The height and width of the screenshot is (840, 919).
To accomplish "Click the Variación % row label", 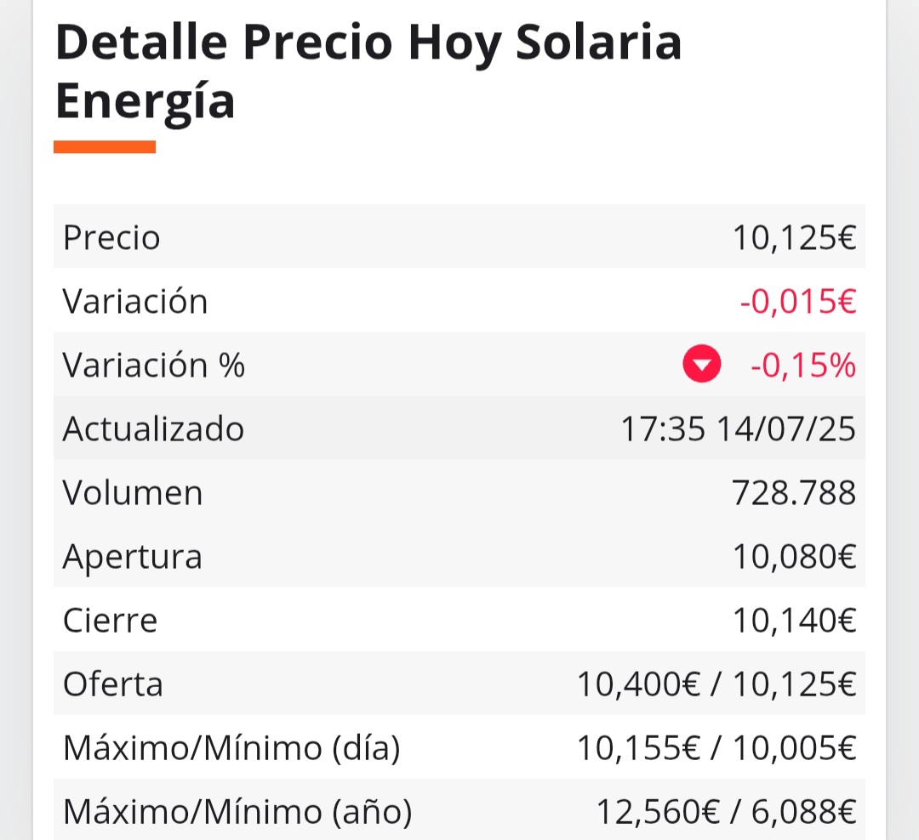I will coord(153,365).
